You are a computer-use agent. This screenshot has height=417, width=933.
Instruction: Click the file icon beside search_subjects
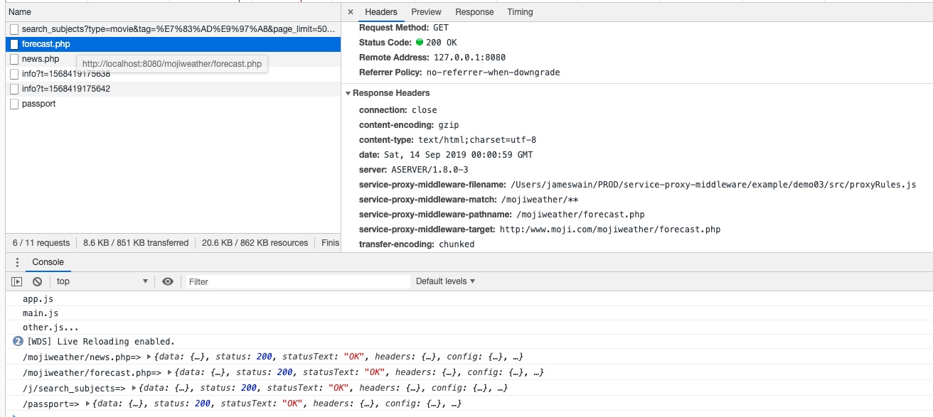14,29
